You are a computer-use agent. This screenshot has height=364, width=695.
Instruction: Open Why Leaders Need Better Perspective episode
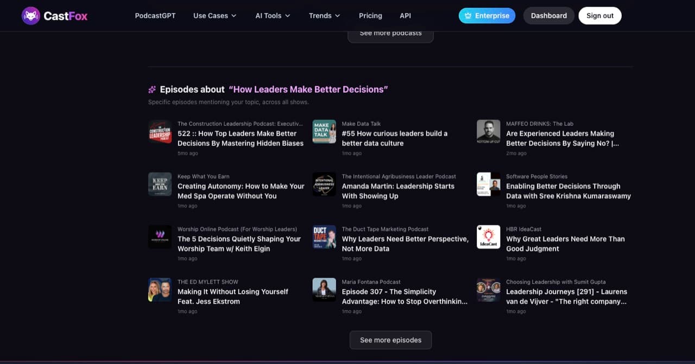click(405, 244)
